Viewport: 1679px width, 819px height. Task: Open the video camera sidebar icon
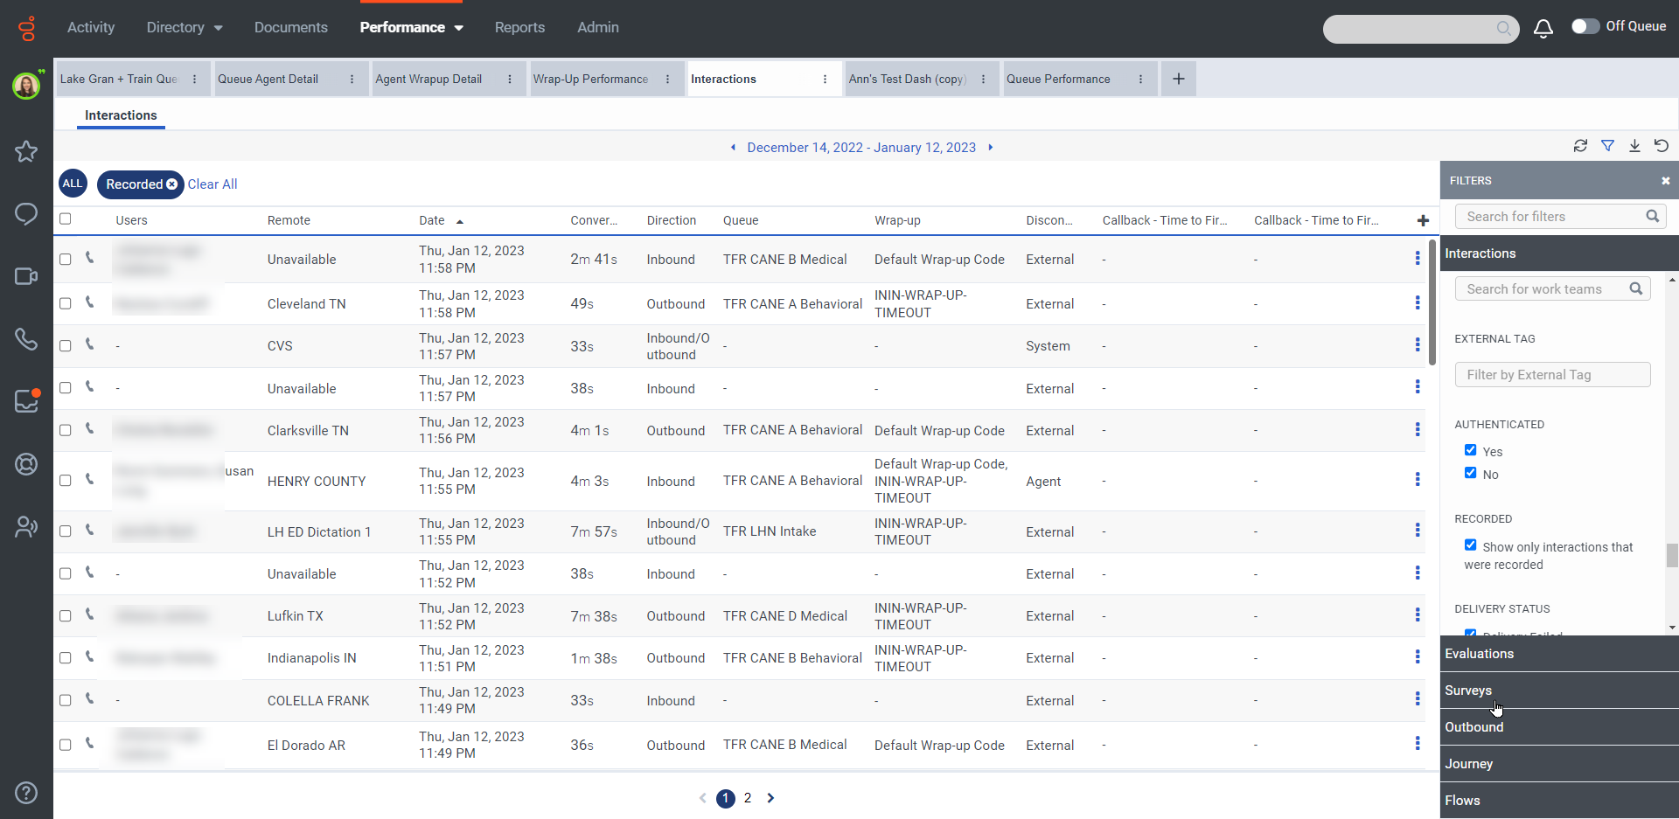26,276
